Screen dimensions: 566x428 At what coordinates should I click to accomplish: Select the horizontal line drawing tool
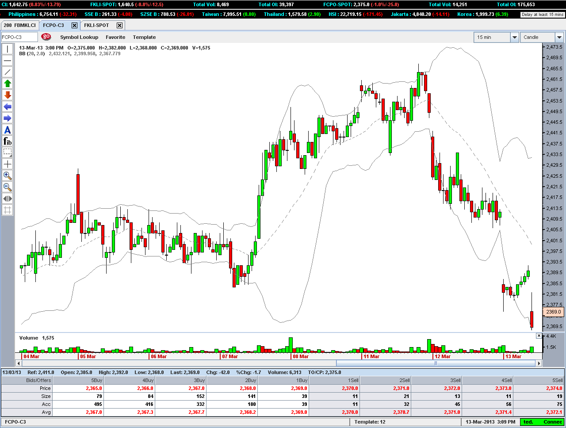coord(8,61)
